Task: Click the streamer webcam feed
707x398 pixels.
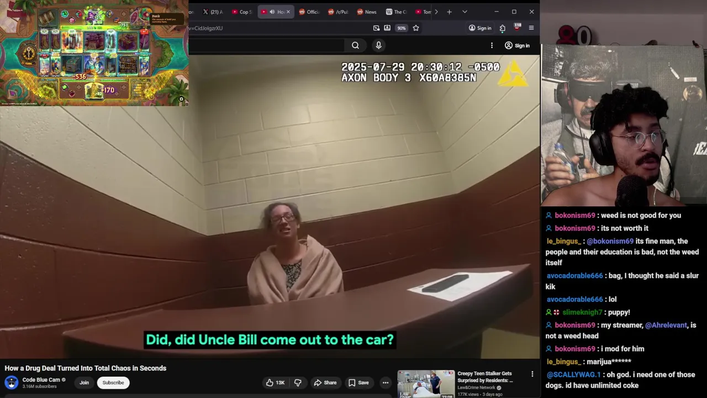Action: [x=624, y=125]
